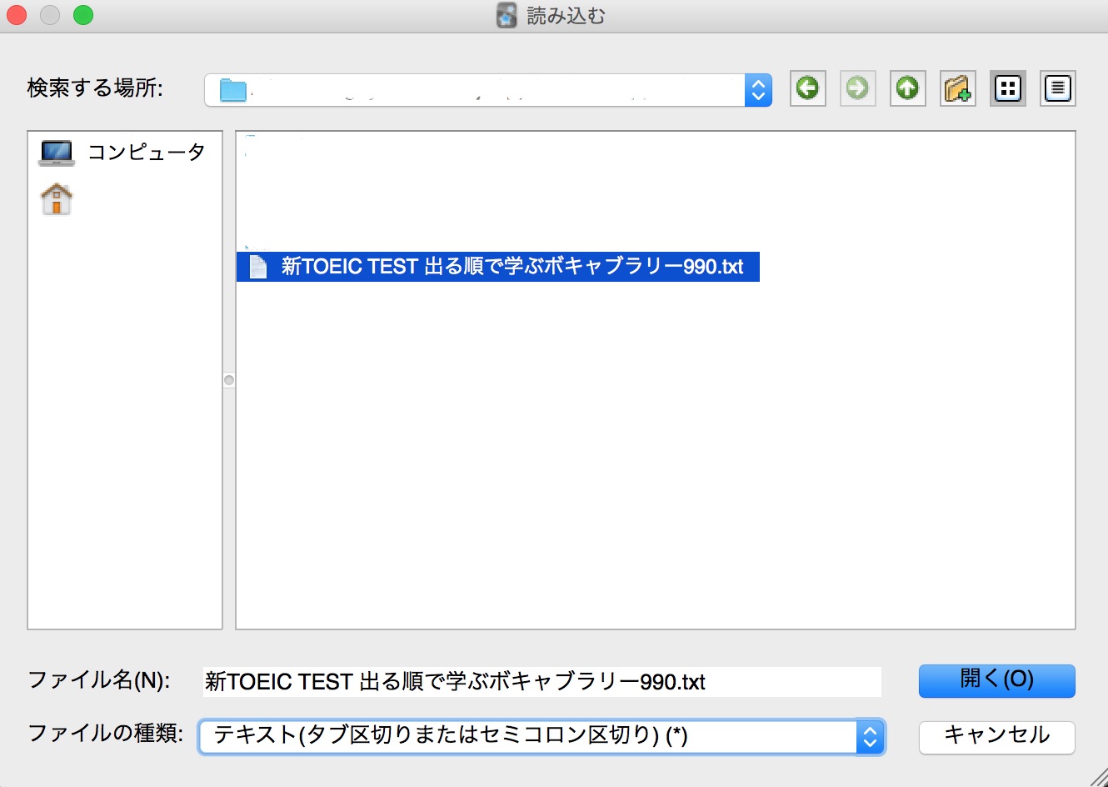The width and height of the screenshot is (1108, 787).
Task: Open the 検索する場所 folder dropdown
Action: click(x=488, y=90)
